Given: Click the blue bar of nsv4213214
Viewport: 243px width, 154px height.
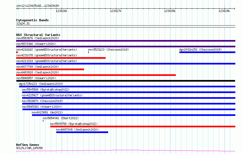Looking at the screenshot, I should (126, 64).
